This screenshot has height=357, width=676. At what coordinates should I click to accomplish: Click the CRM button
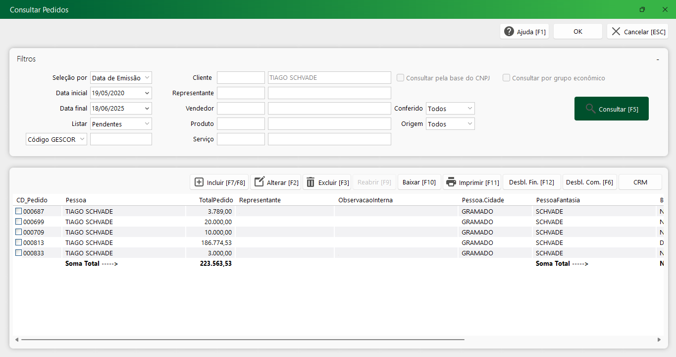(x=640, y=182)
